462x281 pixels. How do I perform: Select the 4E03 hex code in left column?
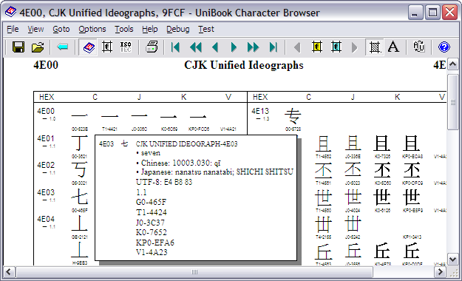click(46, 192)
